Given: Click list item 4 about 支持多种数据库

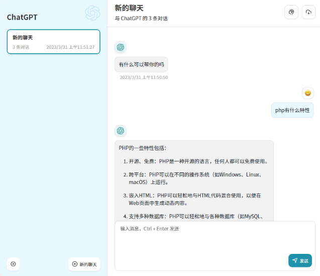Looking at the screenshot, I should pos(193,217).
